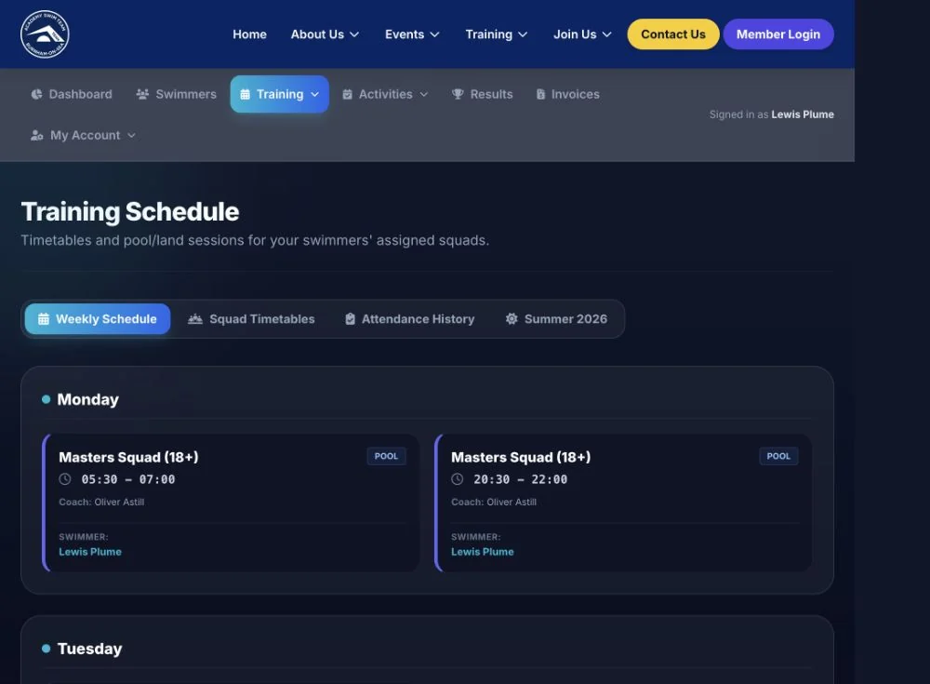Click the Attendance History clipboard icon
Image resolution: width=930 pixels, height=684 pixels.
pos(350,319)
